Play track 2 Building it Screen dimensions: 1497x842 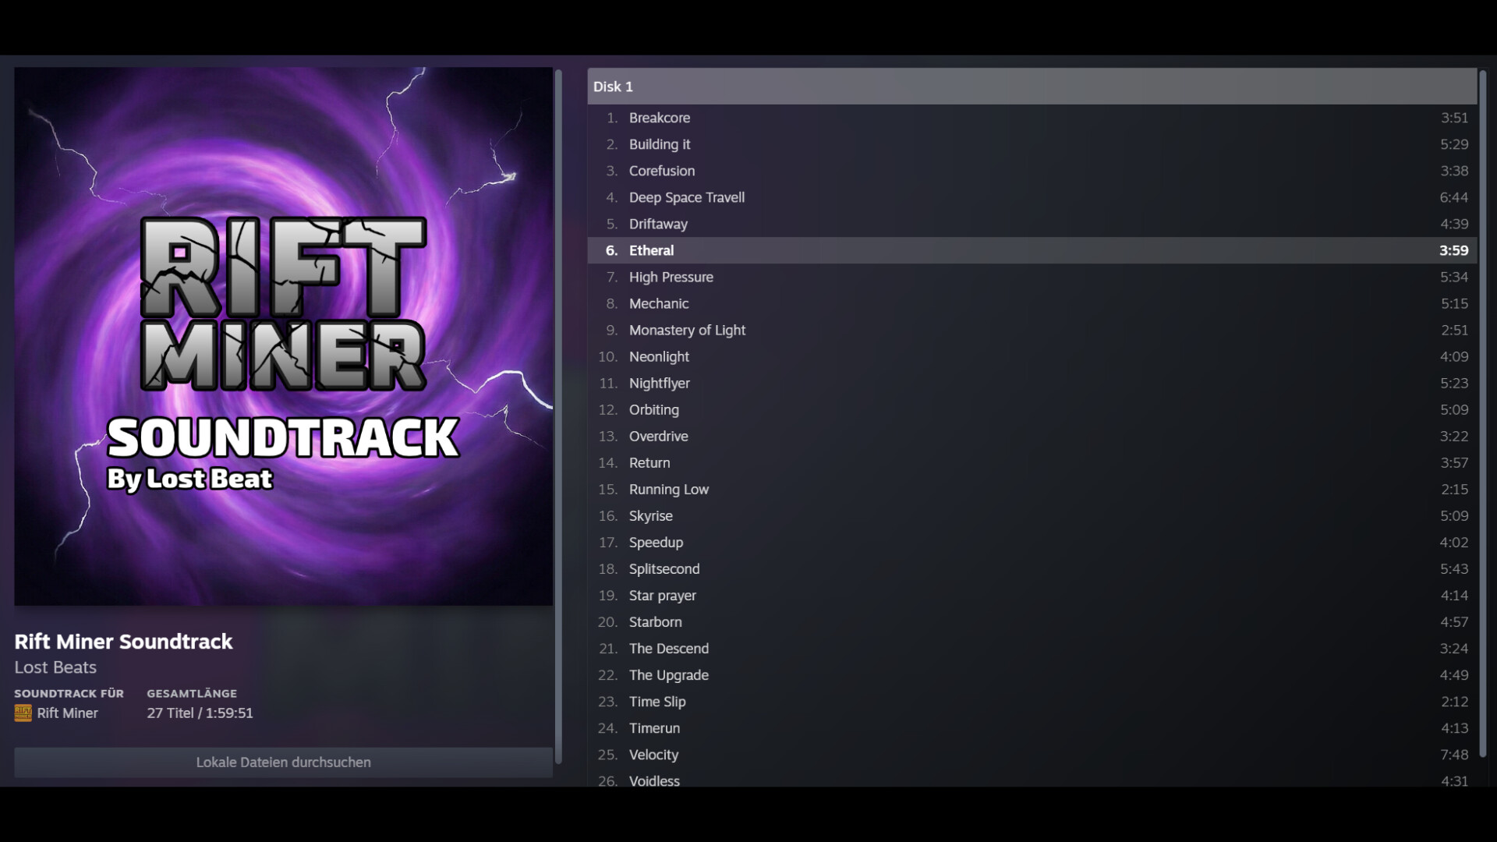[x=660, y=144]
